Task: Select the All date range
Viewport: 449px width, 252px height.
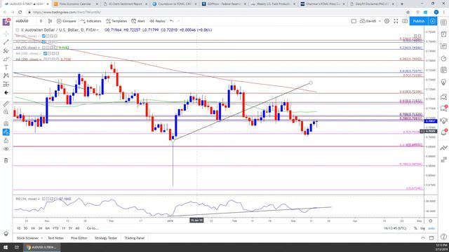Action: tap(77, 228)
